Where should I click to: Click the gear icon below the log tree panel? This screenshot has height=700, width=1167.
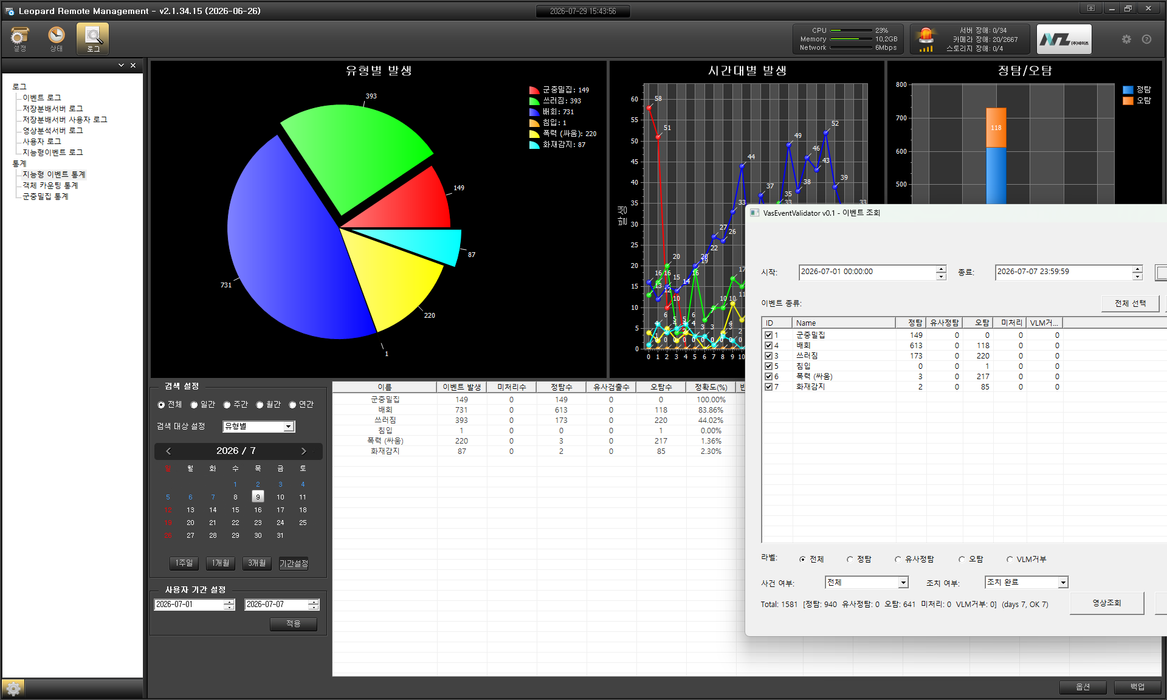(x=13, y=688)
